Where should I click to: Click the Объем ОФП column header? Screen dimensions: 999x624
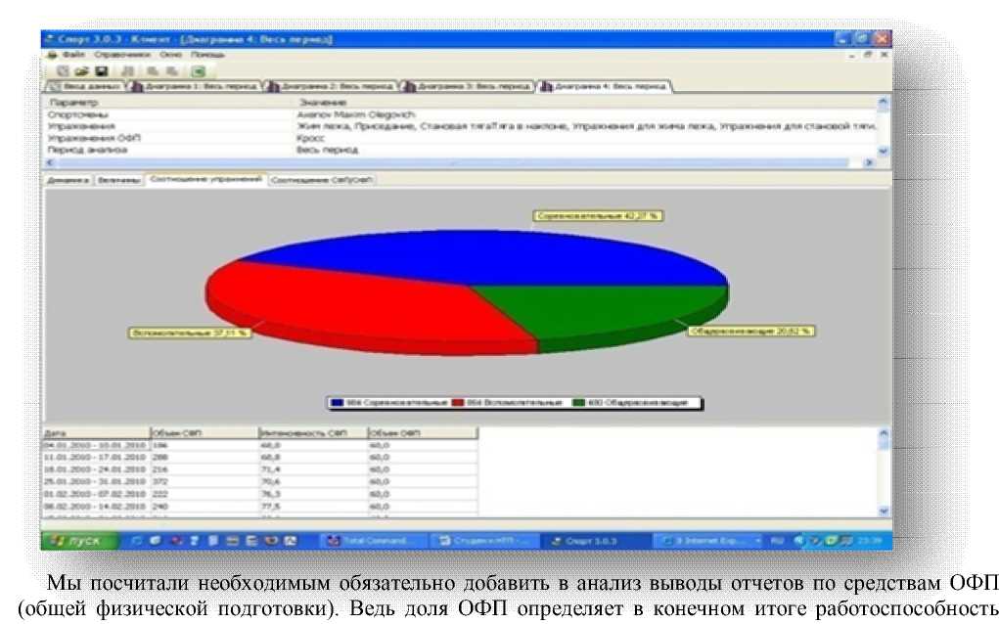click(x=423, y=433)
